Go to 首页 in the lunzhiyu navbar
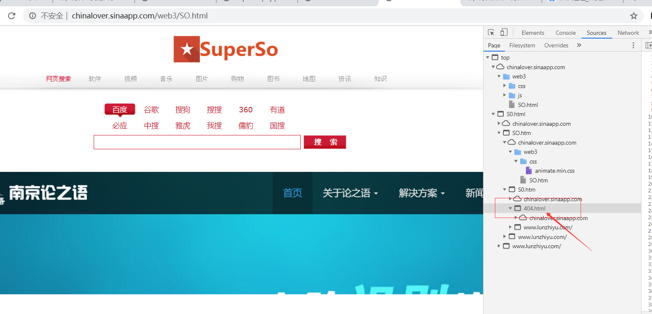652x314 pixels. [x=292, y=193]
